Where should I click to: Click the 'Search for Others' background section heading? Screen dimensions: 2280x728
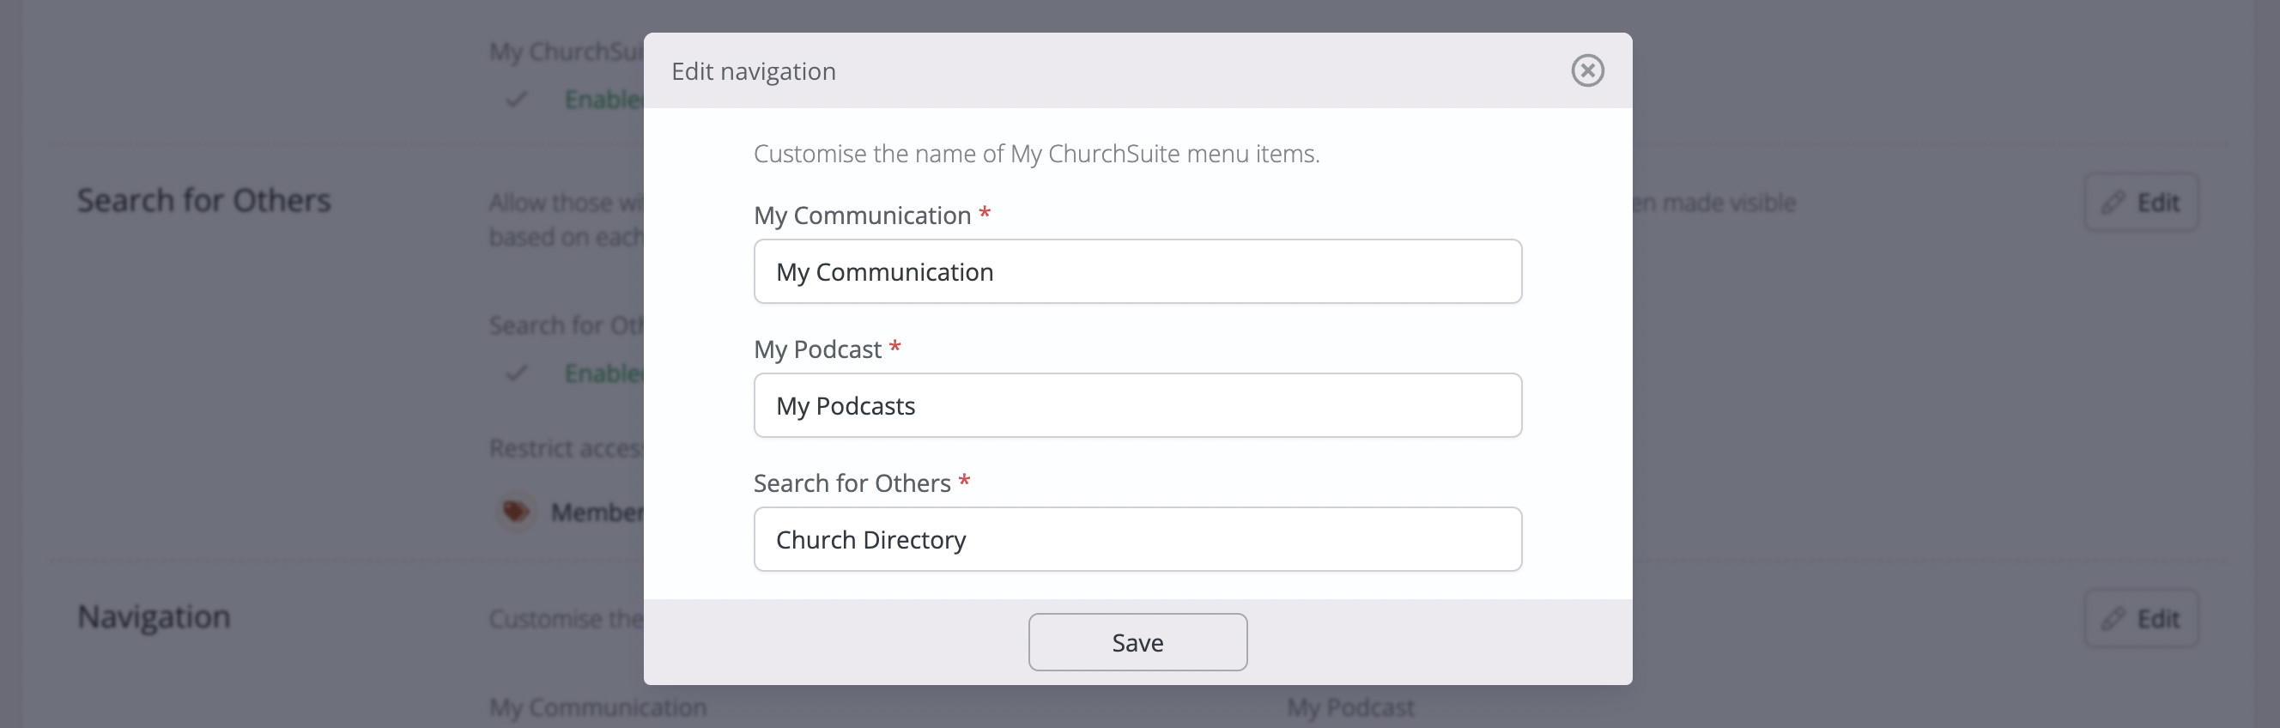(203, 200)
